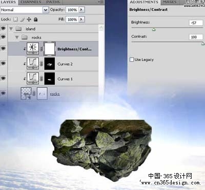This screenshot has width=205, height=190.
Task: Toggle visibility of Curves 2 layer
Action: [3, 64]
